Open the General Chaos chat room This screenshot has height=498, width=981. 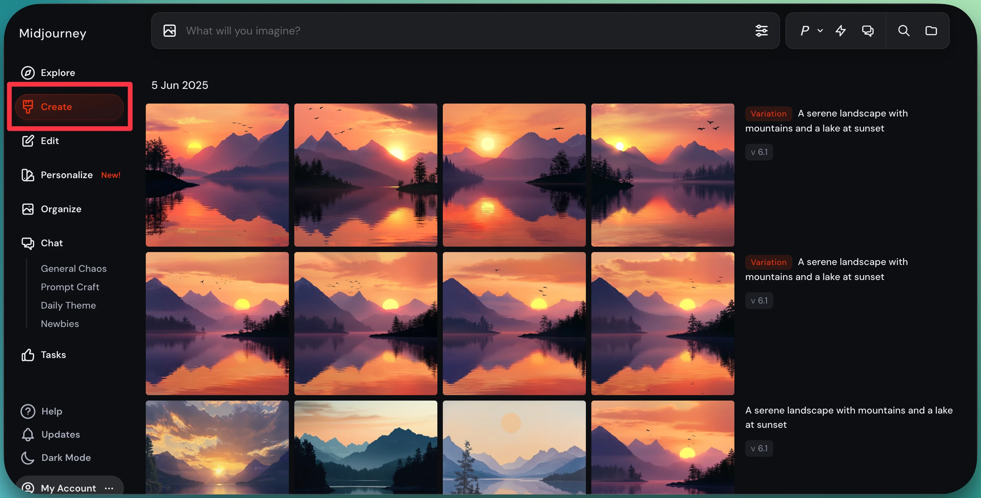[x=74, y=268]
